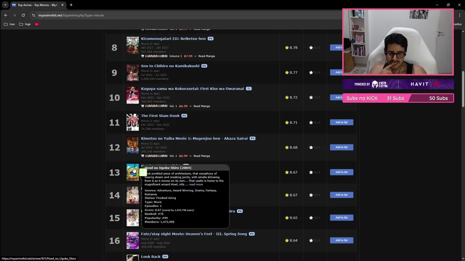Open Kimetsu no Yaiba Mugenjou-hen title link
The height and width of the screenshot is (261, 465).
[194, 138]
